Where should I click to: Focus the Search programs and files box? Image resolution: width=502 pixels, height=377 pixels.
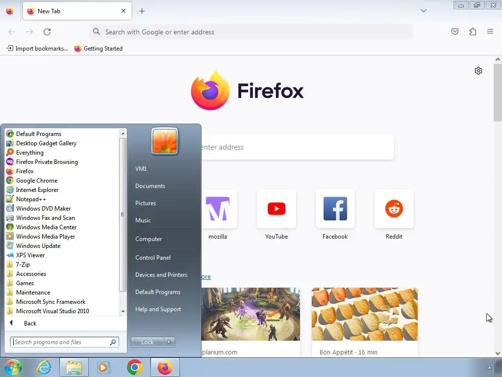[64, 342]
